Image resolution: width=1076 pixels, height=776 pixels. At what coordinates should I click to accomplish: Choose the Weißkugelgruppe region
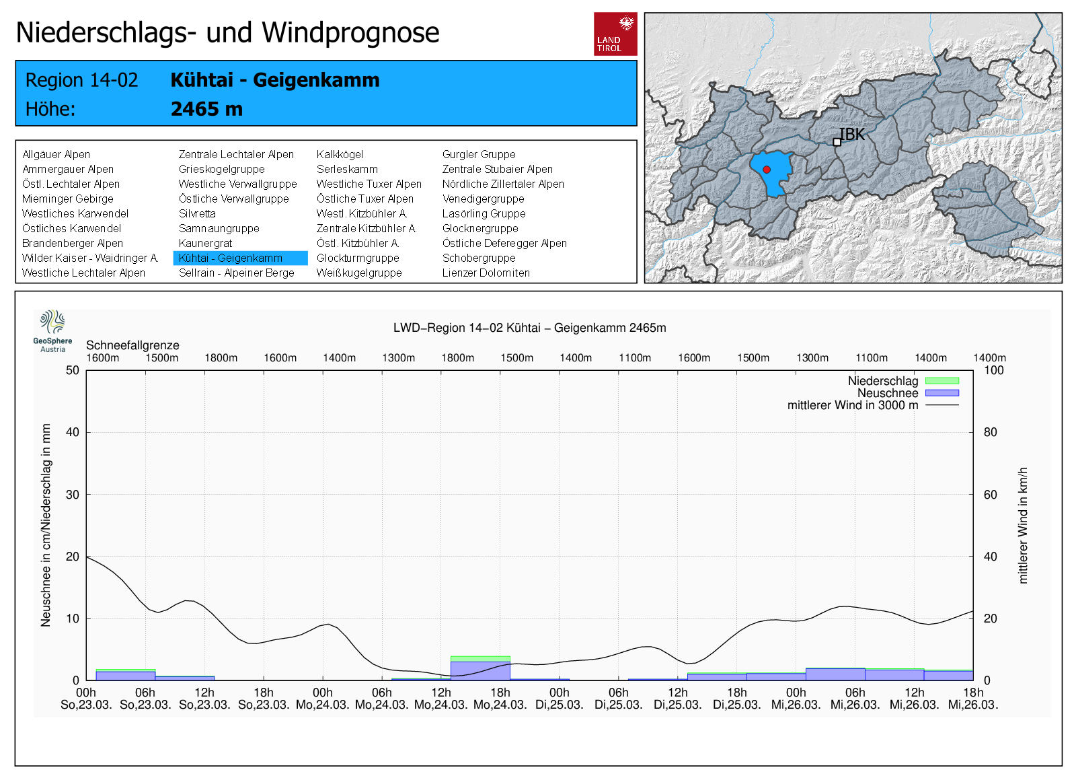point(359,273)
